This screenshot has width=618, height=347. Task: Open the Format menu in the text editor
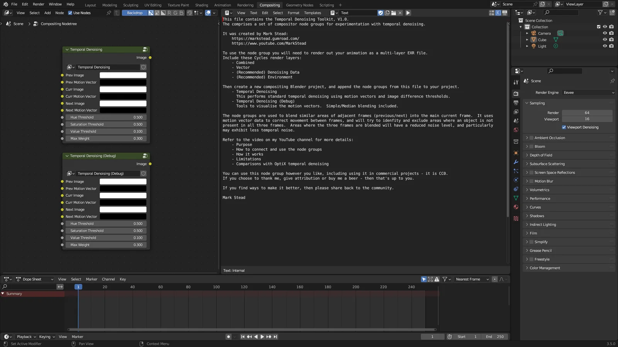[293, 13]
